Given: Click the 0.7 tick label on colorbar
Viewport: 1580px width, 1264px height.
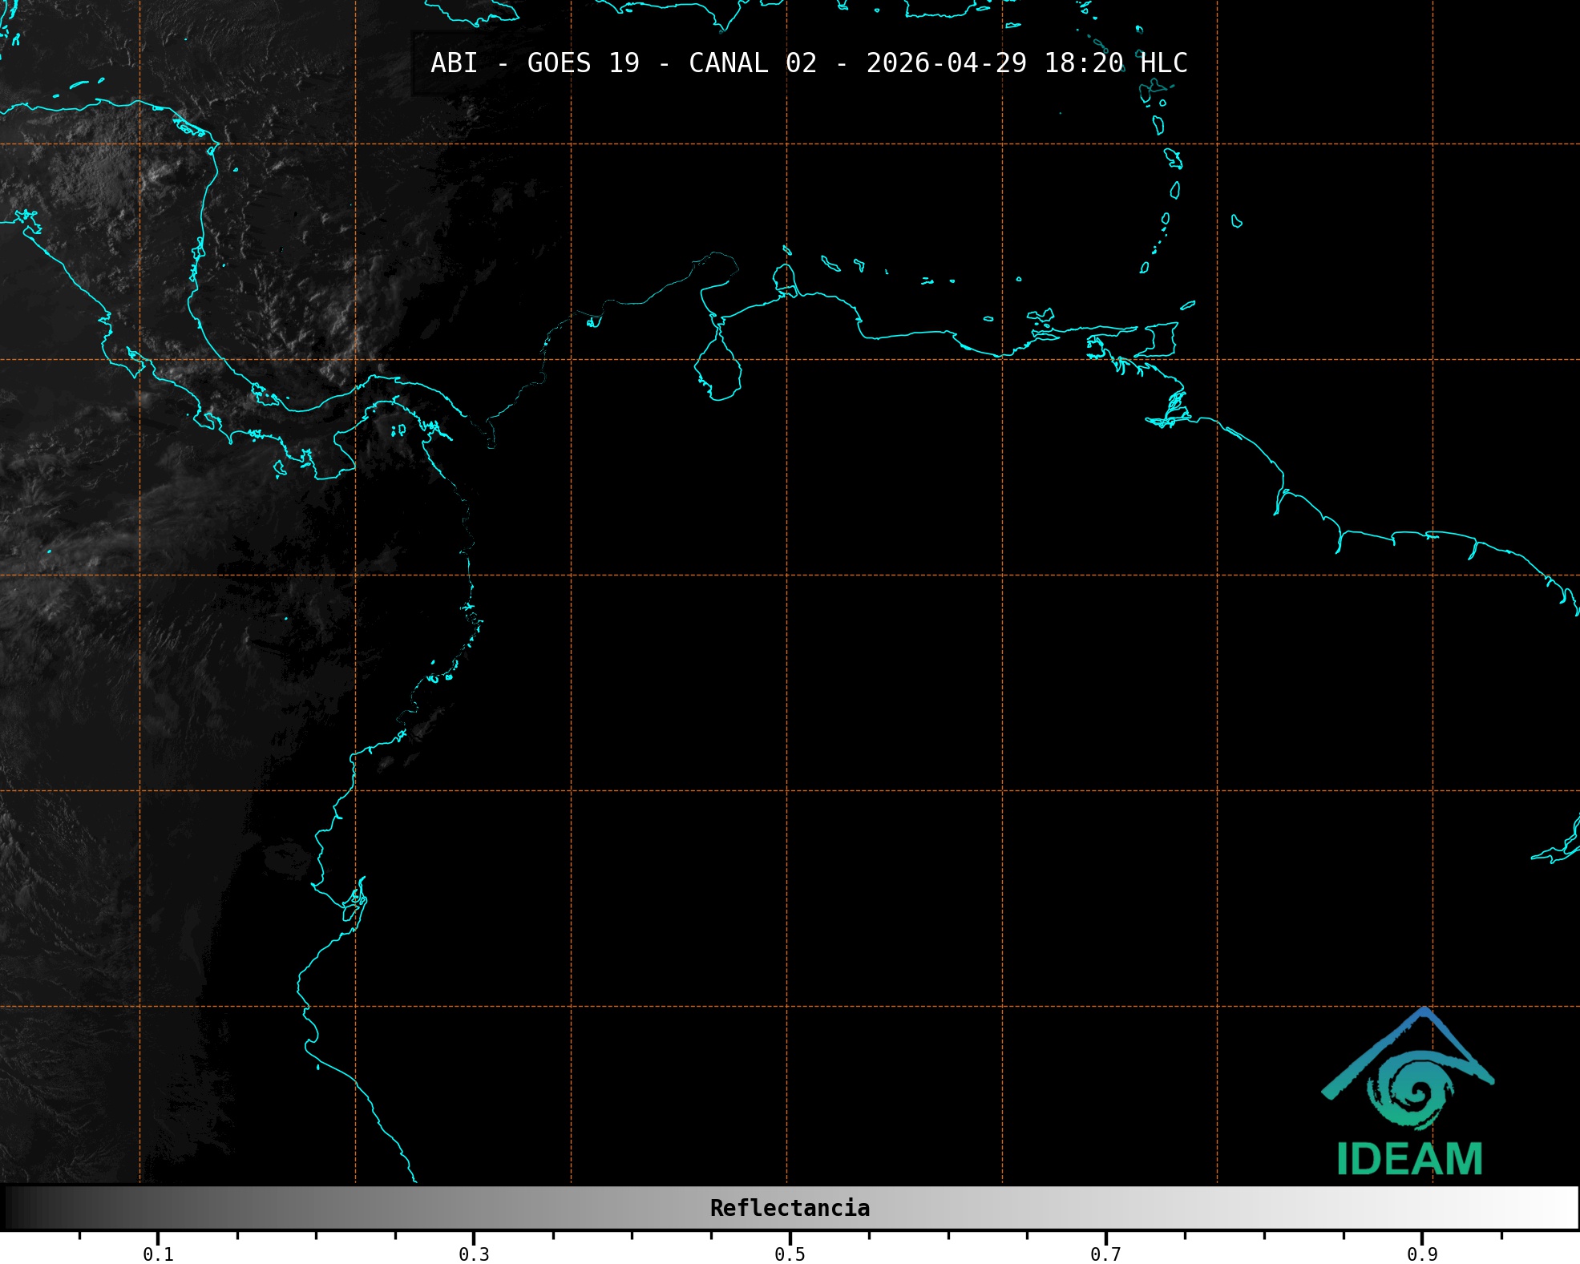Looking at the screenshot, I should [x=1105, y=1254].
